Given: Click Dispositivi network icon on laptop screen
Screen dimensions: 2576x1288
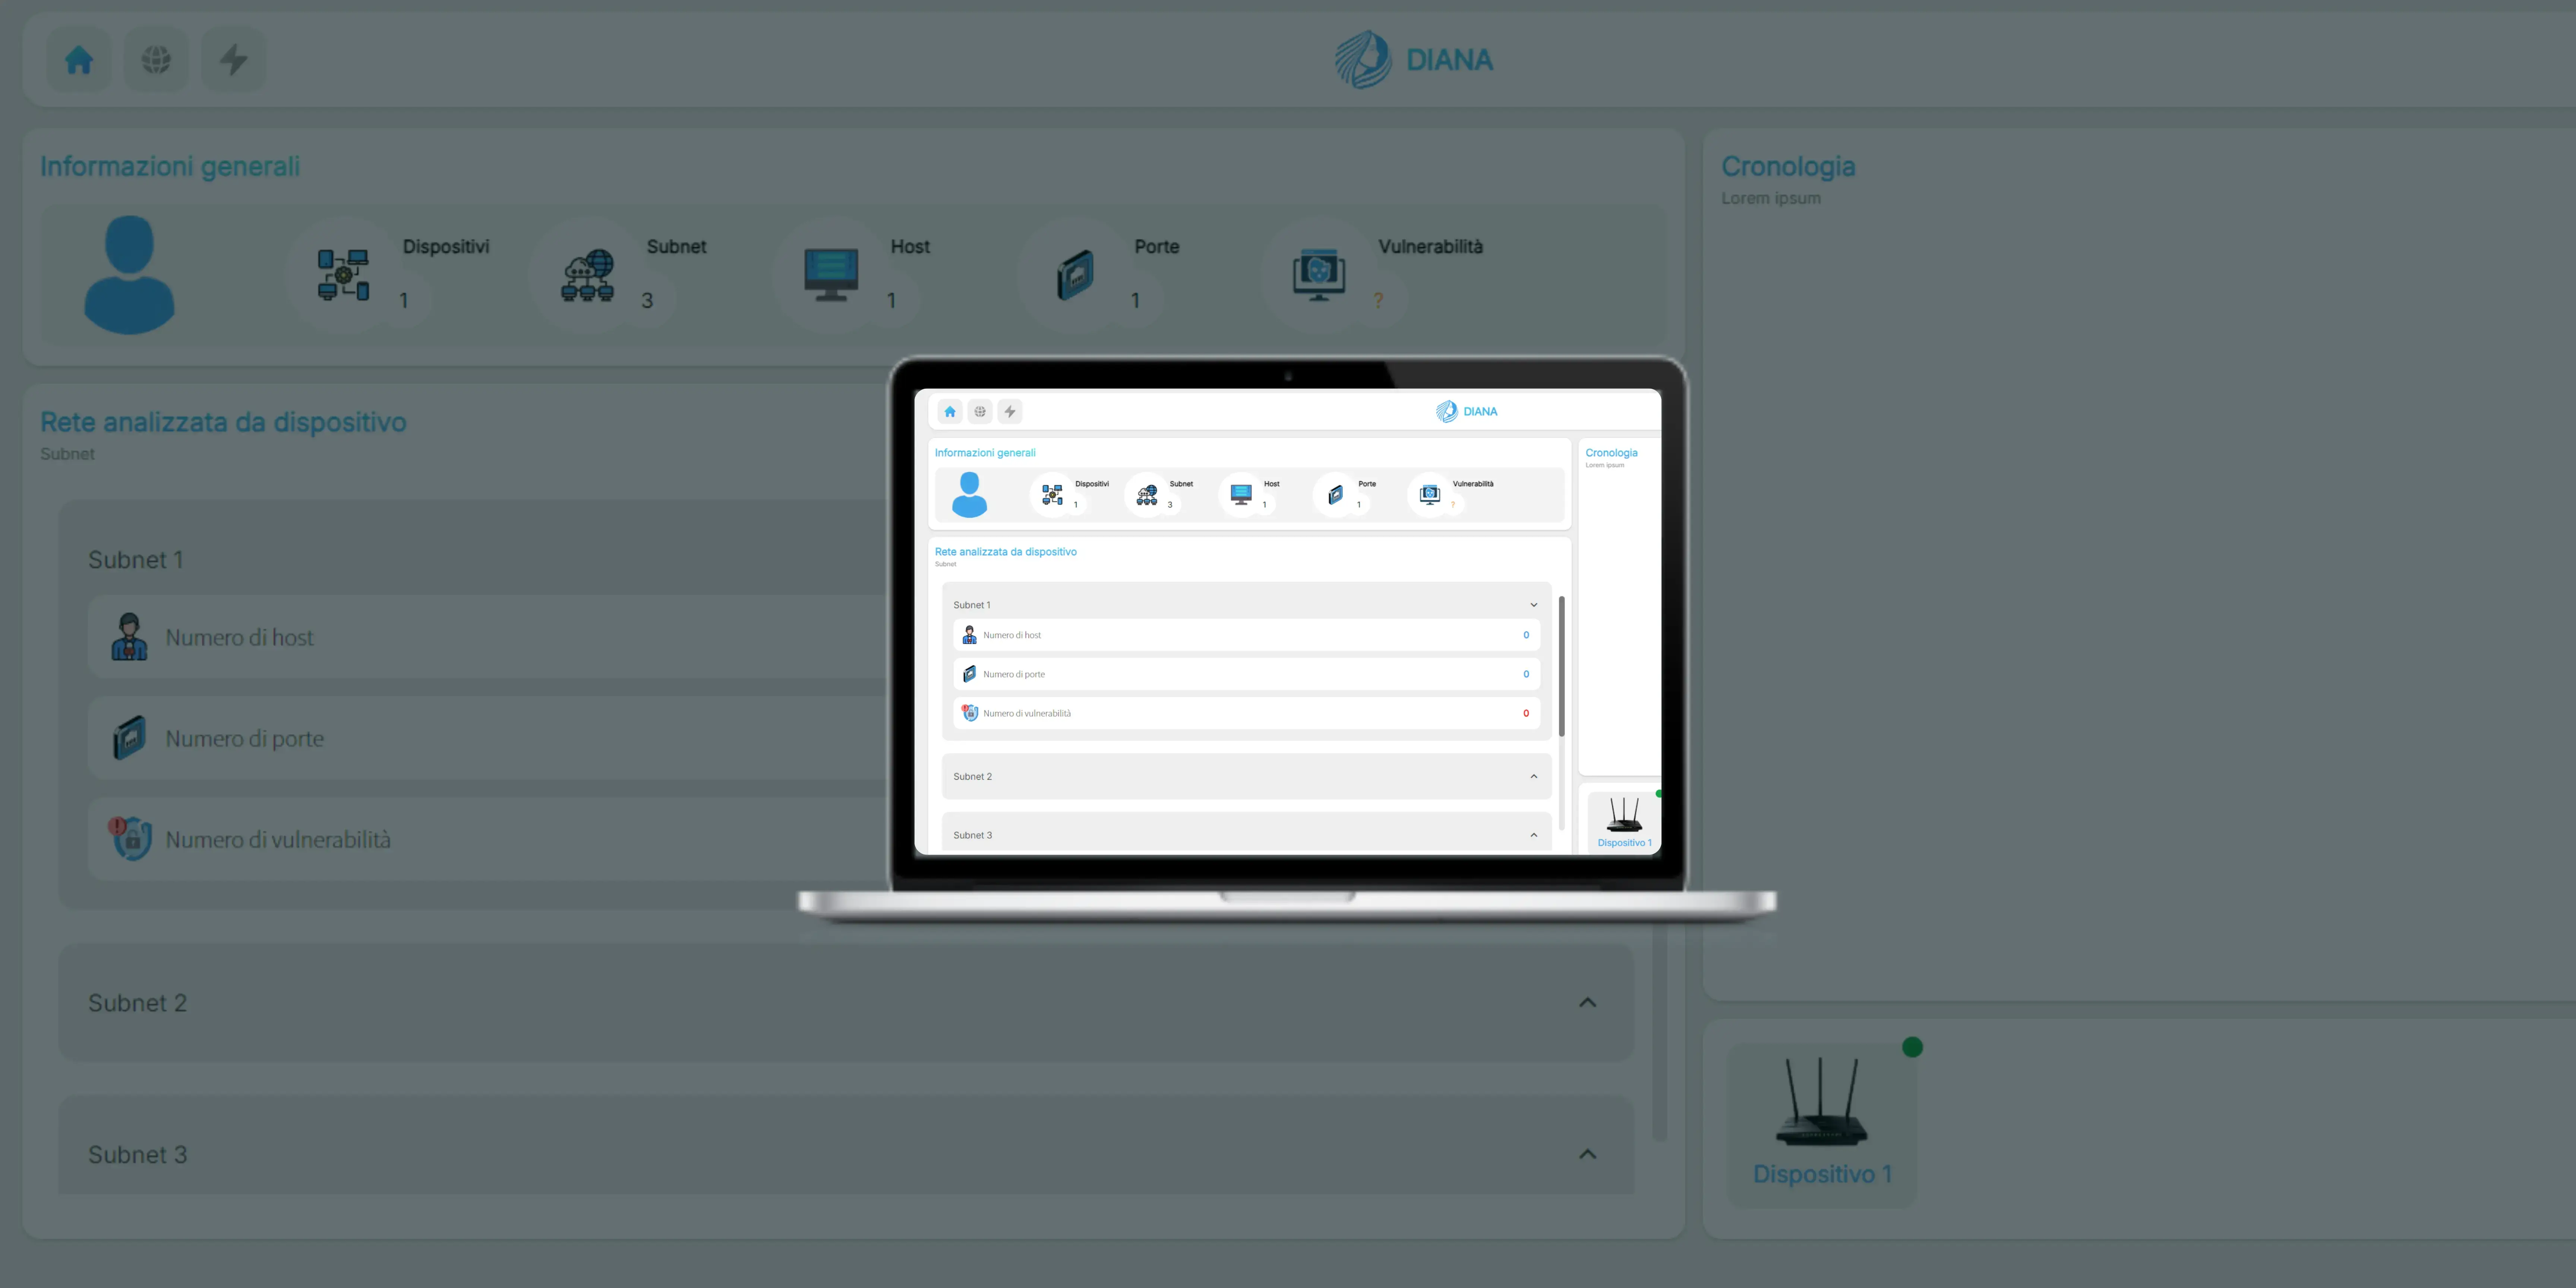Looking at the screenshot, I should click(x=1052, y=494).
